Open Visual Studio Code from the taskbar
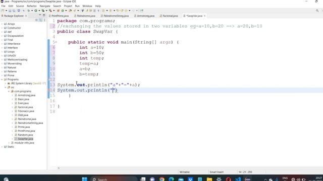Image resolution: width=323 pixels, height=181 pixels. [x=238, y=179]
